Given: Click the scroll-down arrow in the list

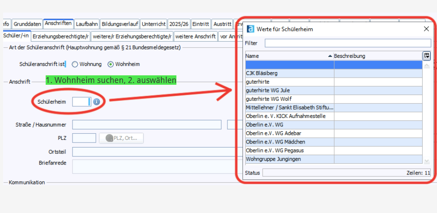Looking at the screenshot, I should (427, 161).
